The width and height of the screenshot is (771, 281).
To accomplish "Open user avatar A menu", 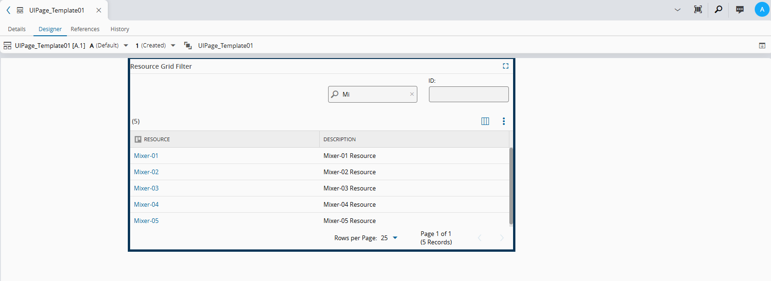I will 762,9.
